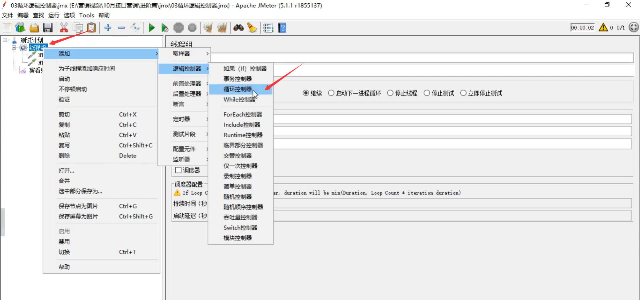Click the remote engines status icon
The image size is (640, 300).
[x=634, y=27]
